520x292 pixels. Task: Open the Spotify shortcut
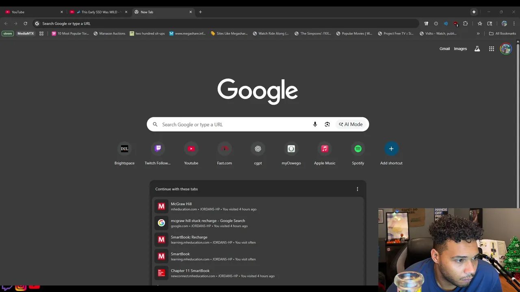pyautogui.click(x=358, y=154)
